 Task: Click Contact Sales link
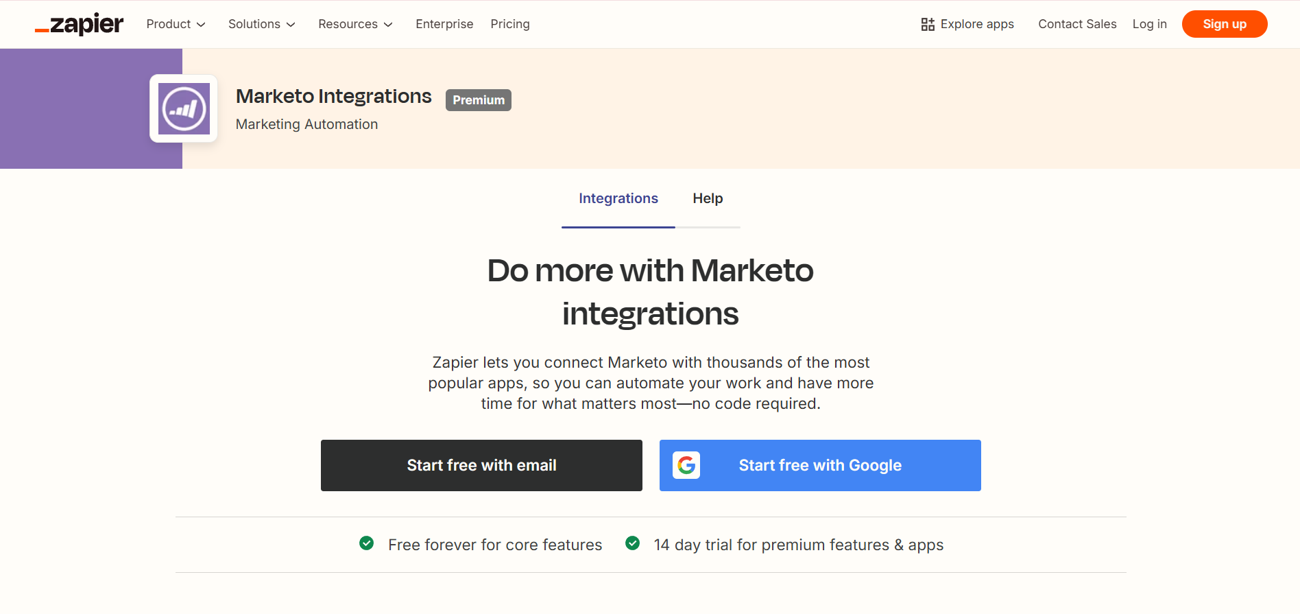[1077, 24]
